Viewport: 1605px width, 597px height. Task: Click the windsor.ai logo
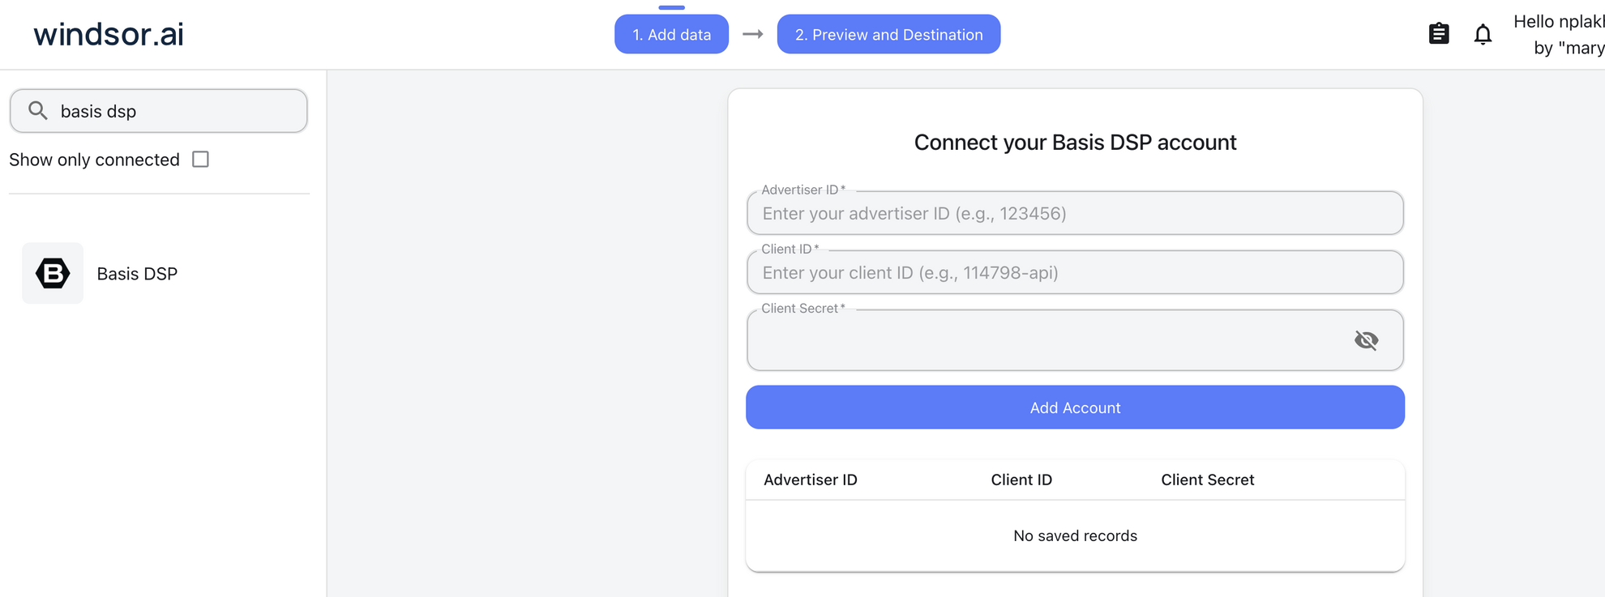click(109, 34)
